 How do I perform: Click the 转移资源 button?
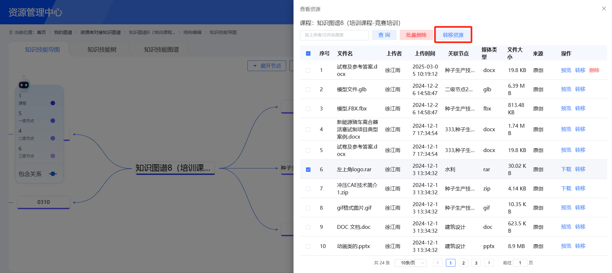click(453, 35)
